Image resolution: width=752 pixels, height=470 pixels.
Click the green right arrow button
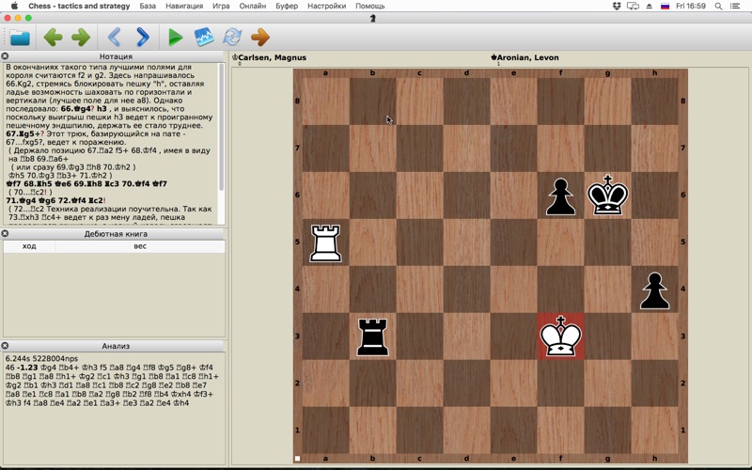81,38
